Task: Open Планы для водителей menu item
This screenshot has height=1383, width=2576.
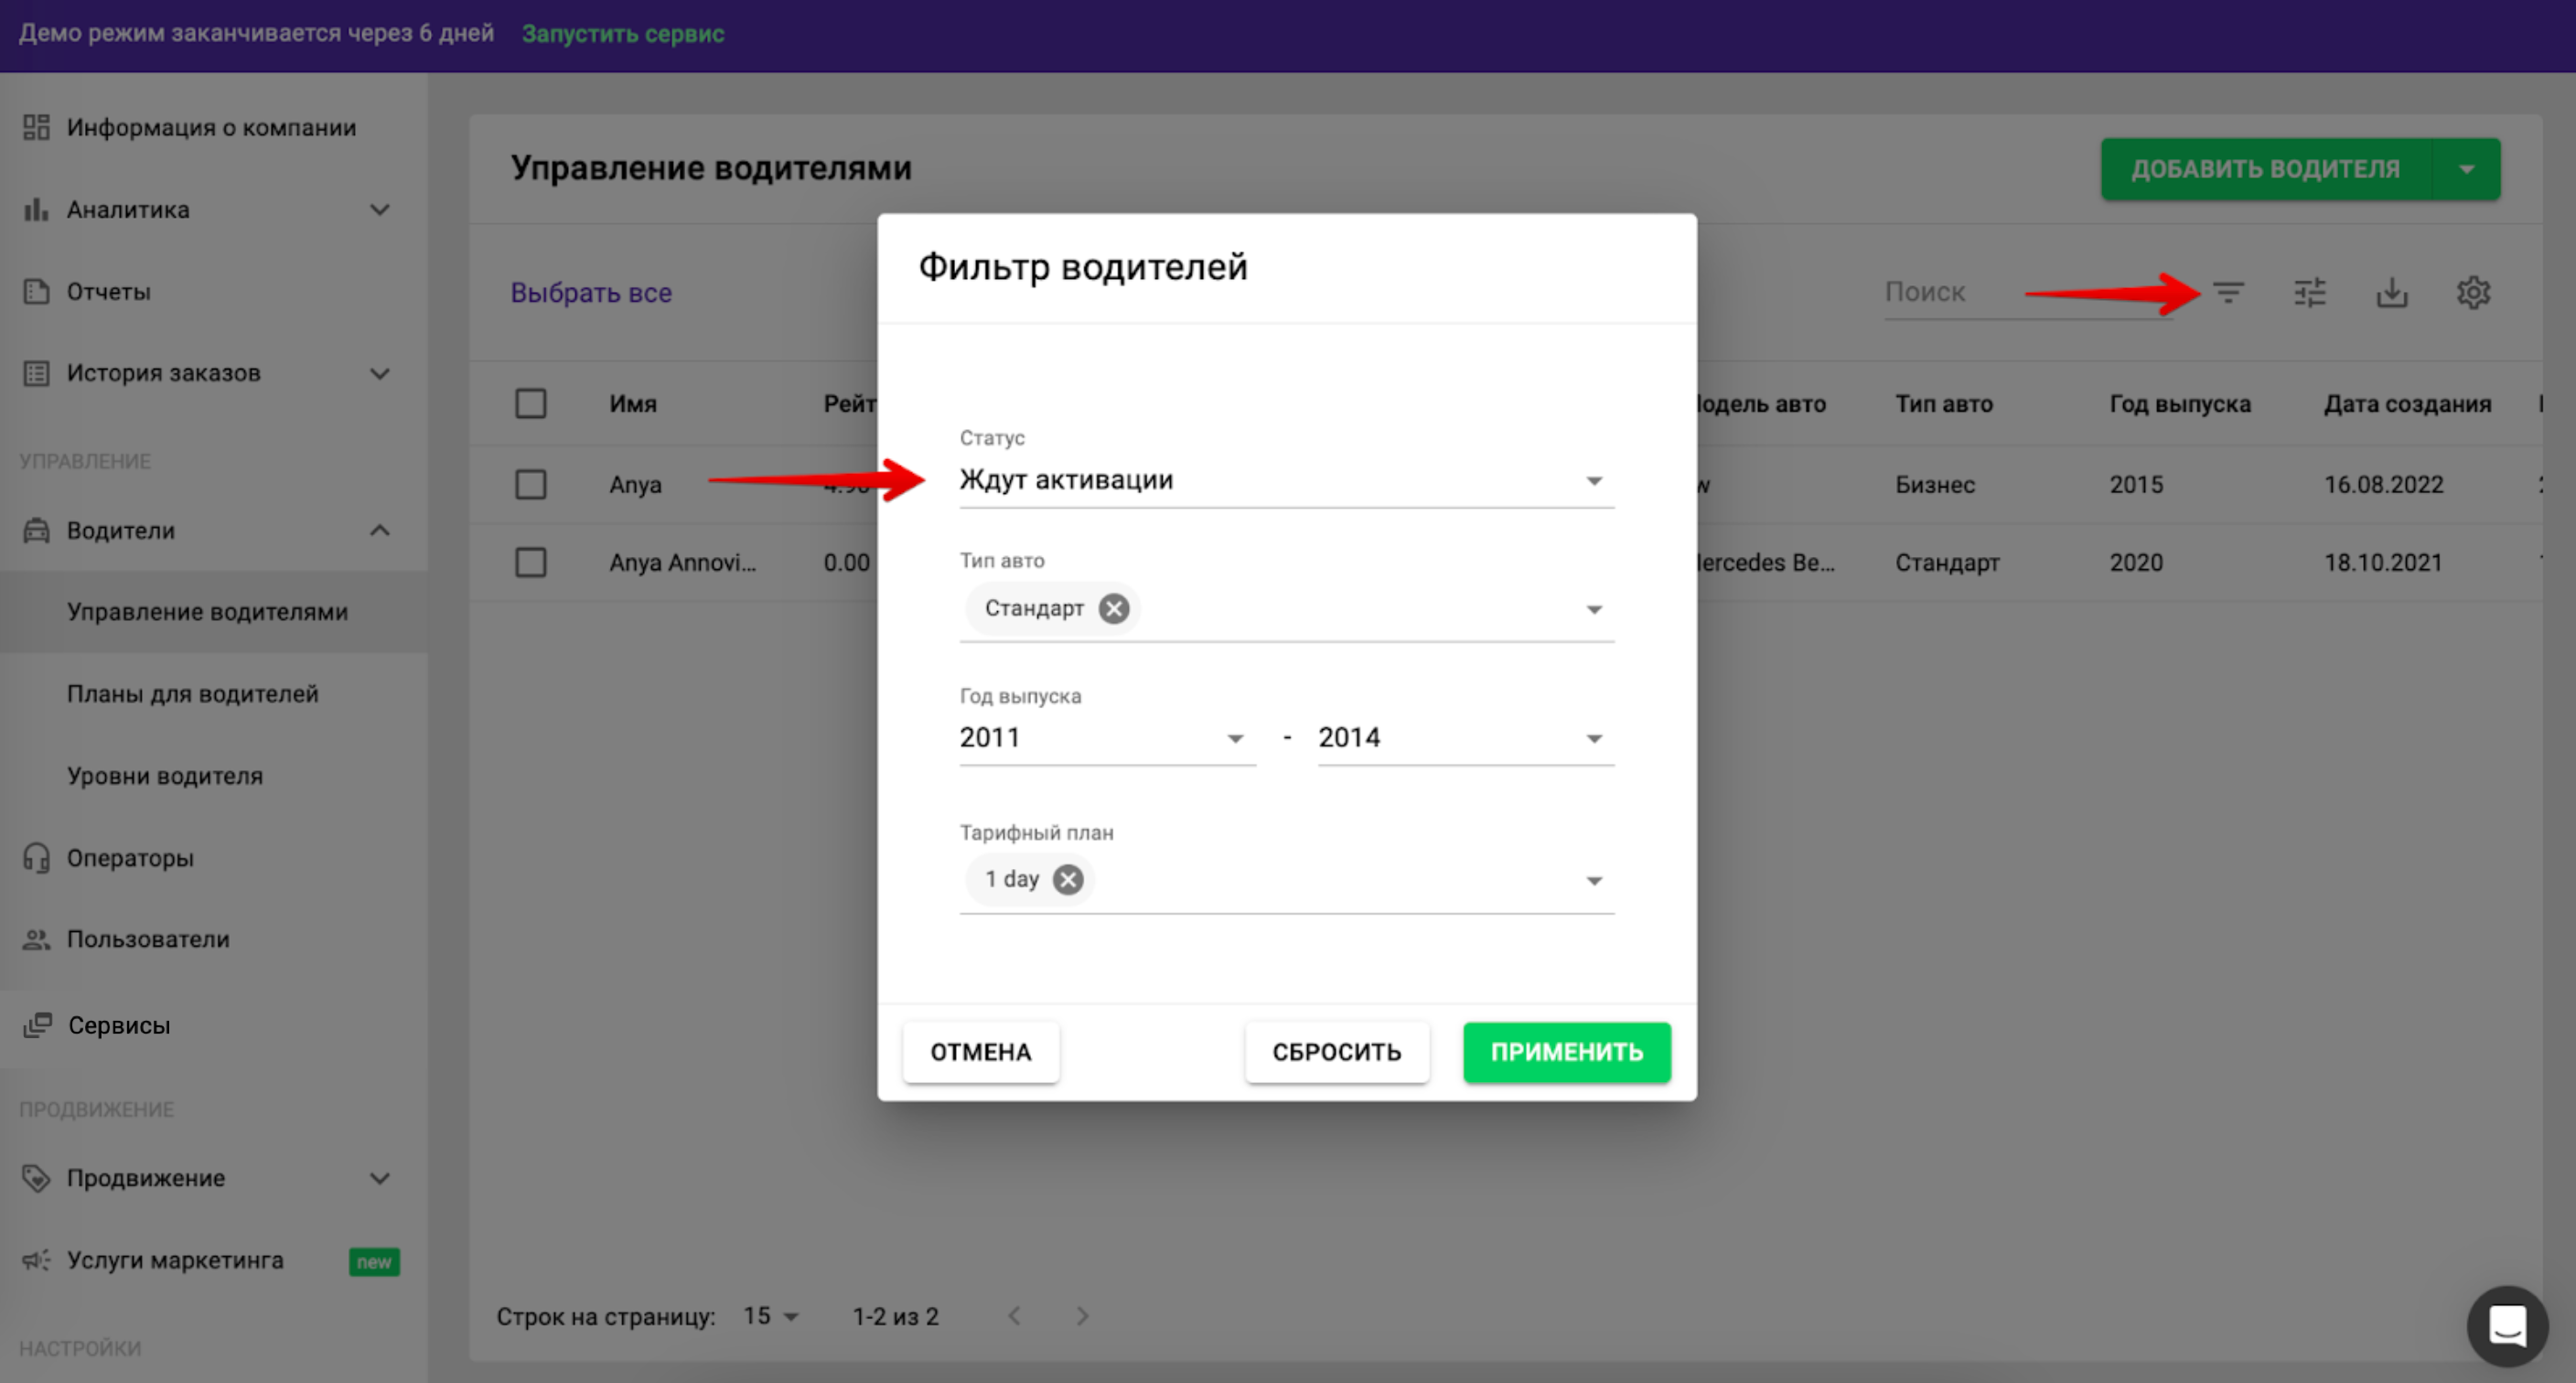Action: pos(192,694)
